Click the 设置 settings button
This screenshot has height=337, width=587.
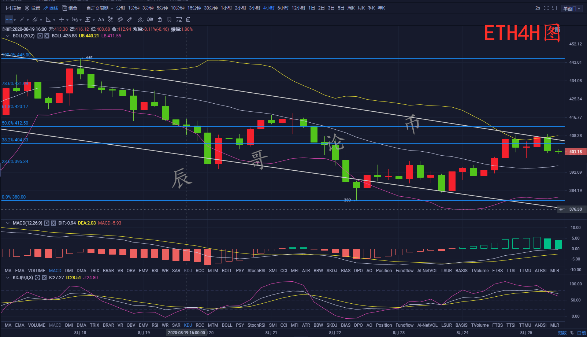coord(32,8)
